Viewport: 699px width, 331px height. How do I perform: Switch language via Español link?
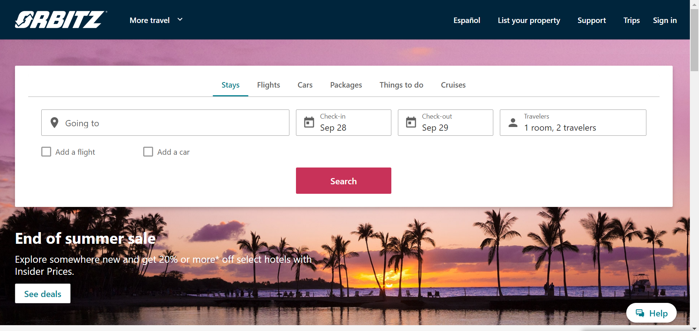pos(467,20)
